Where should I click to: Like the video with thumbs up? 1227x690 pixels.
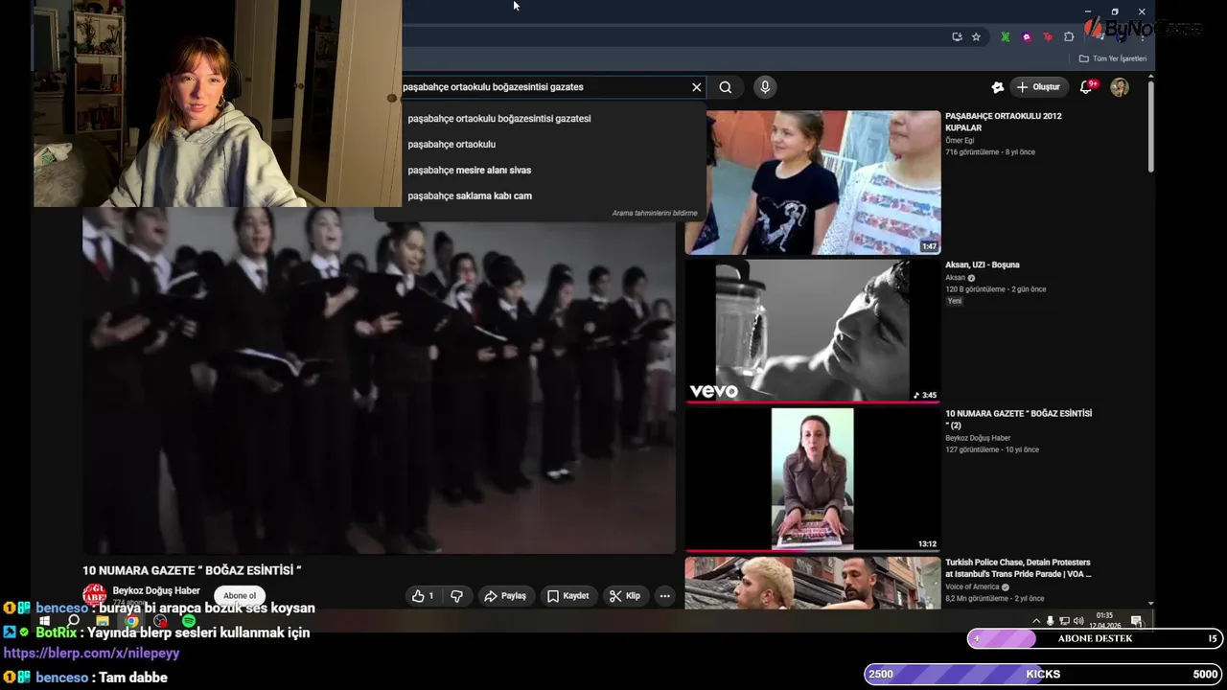pos(423,596)
